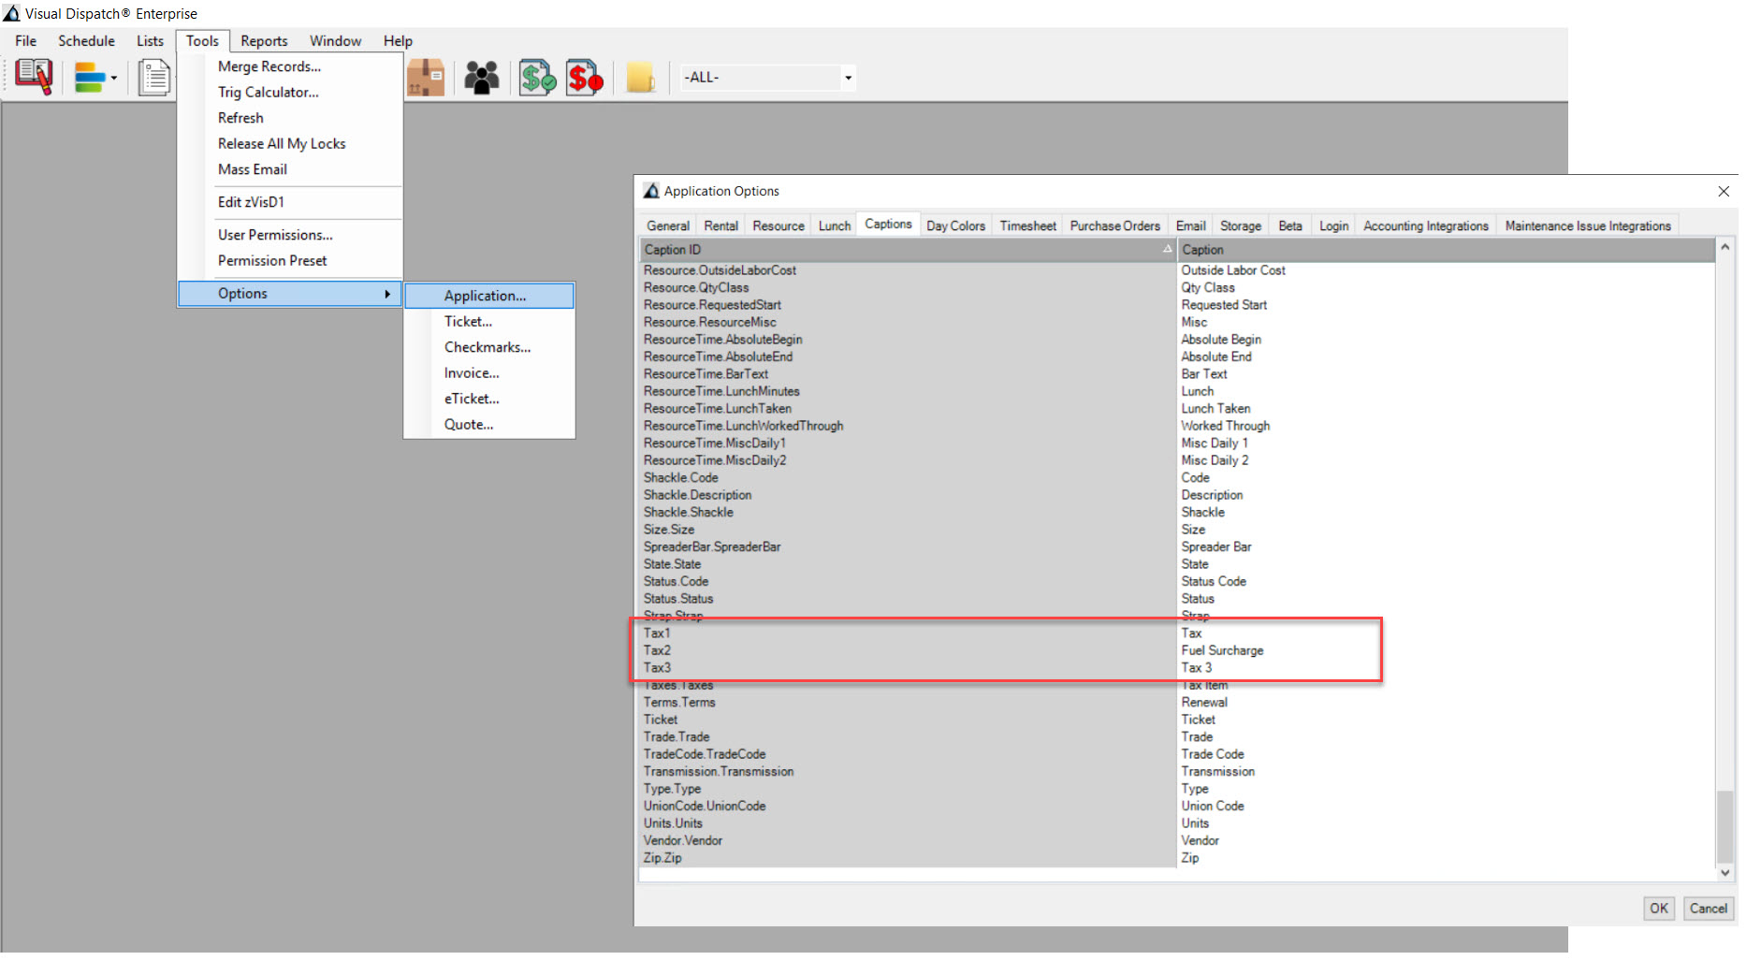Click the package box toolbar icon
The height and width of the screenshot is (975, 1761).
click(426, 77)
